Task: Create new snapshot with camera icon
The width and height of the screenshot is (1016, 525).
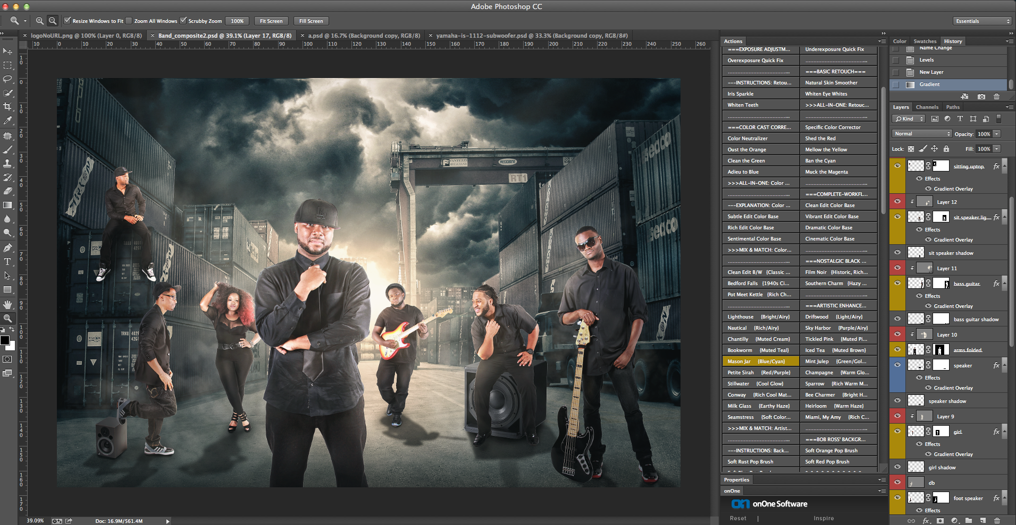Action: pyautogui.click(x=981, y=97)
